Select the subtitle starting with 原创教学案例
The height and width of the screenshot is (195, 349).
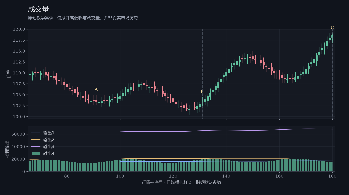[83, 18]
